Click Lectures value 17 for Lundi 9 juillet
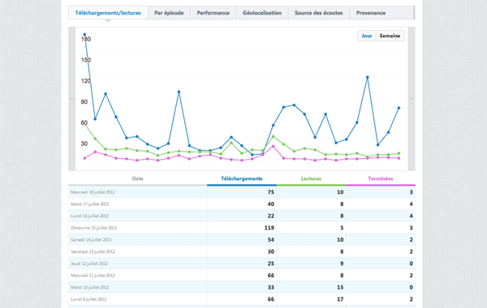The width and height of the screenshot is (487, 308). click(340, 299)
